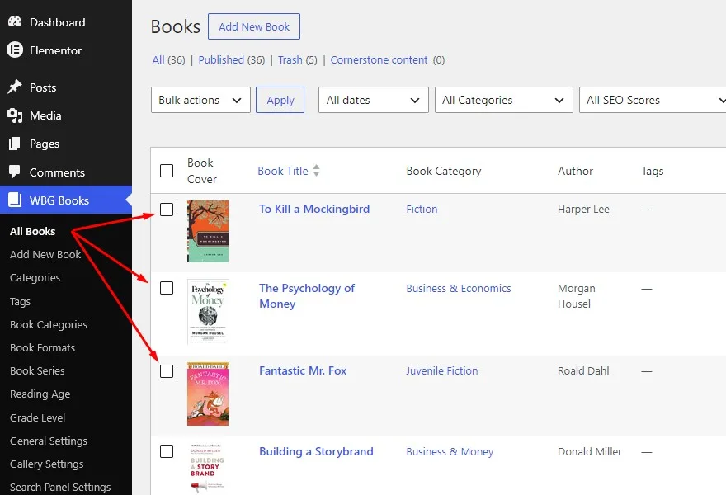This screenshot has width=726, height=495.
Task: Click the Apply button
Action: click(x=280, y=100)
